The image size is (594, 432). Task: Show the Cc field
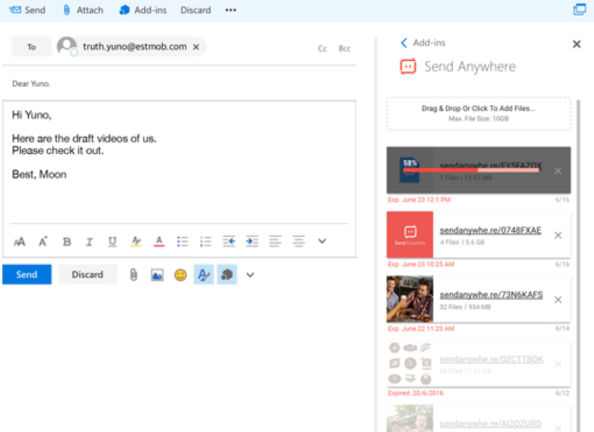(x=322, y=48)
